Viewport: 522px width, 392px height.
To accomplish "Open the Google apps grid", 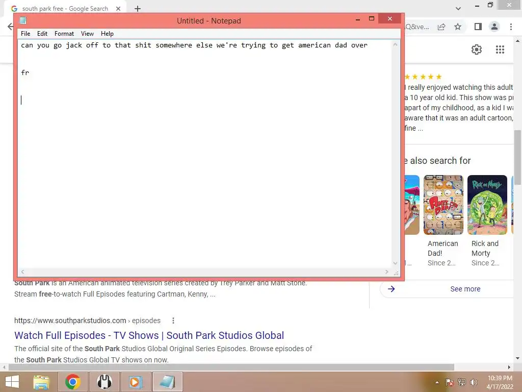I will click(500, 50).
